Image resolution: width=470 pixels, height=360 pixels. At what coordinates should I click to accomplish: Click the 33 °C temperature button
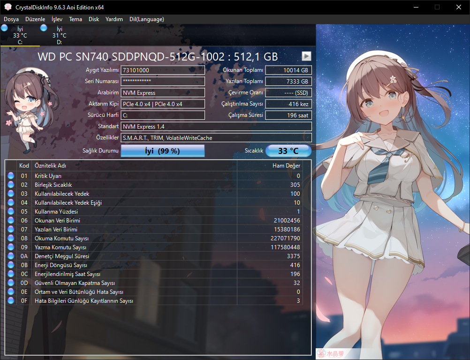pos(288,151)
